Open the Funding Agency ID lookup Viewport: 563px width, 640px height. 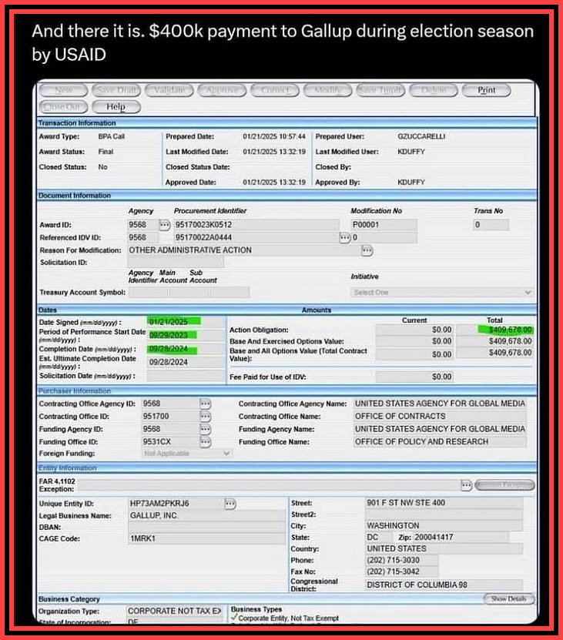click(x=205, y=429)
